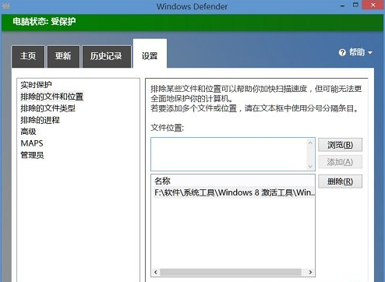Select 实时保护 in the settings list
The height and width of the screenshot is (282, 385).
(x=36, y=85)
